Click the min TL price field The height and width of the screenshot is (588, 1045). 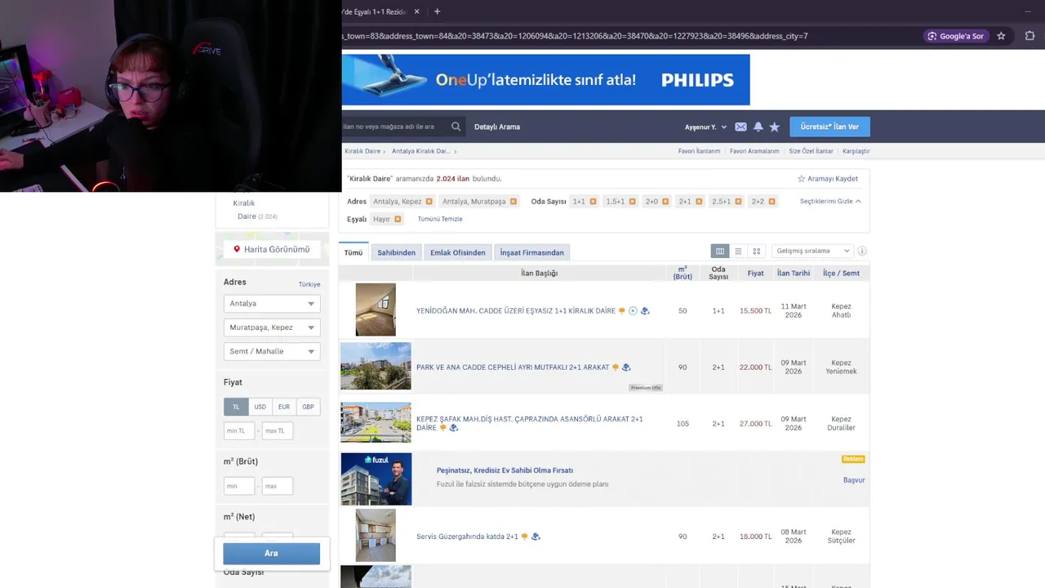tap(239, 430)
